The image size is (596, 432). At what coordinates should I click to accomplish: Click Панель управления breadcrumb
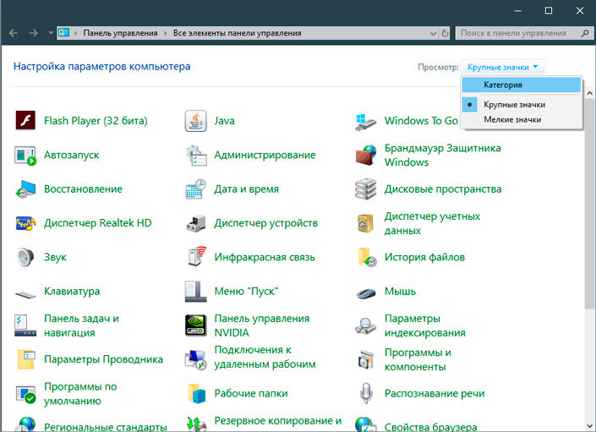120,33
